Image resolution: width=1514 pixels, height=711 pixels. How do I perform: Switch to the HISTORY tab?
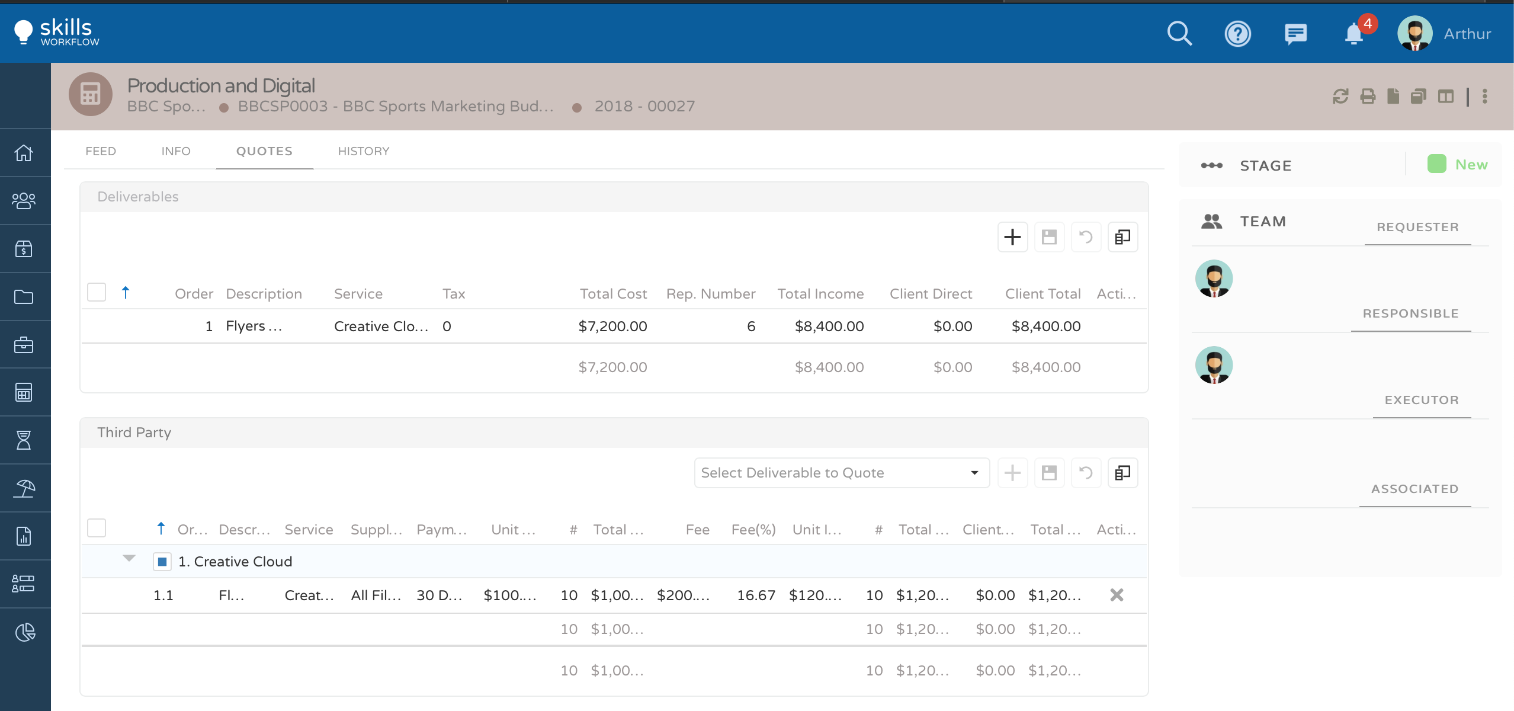(x=364, y=151)
